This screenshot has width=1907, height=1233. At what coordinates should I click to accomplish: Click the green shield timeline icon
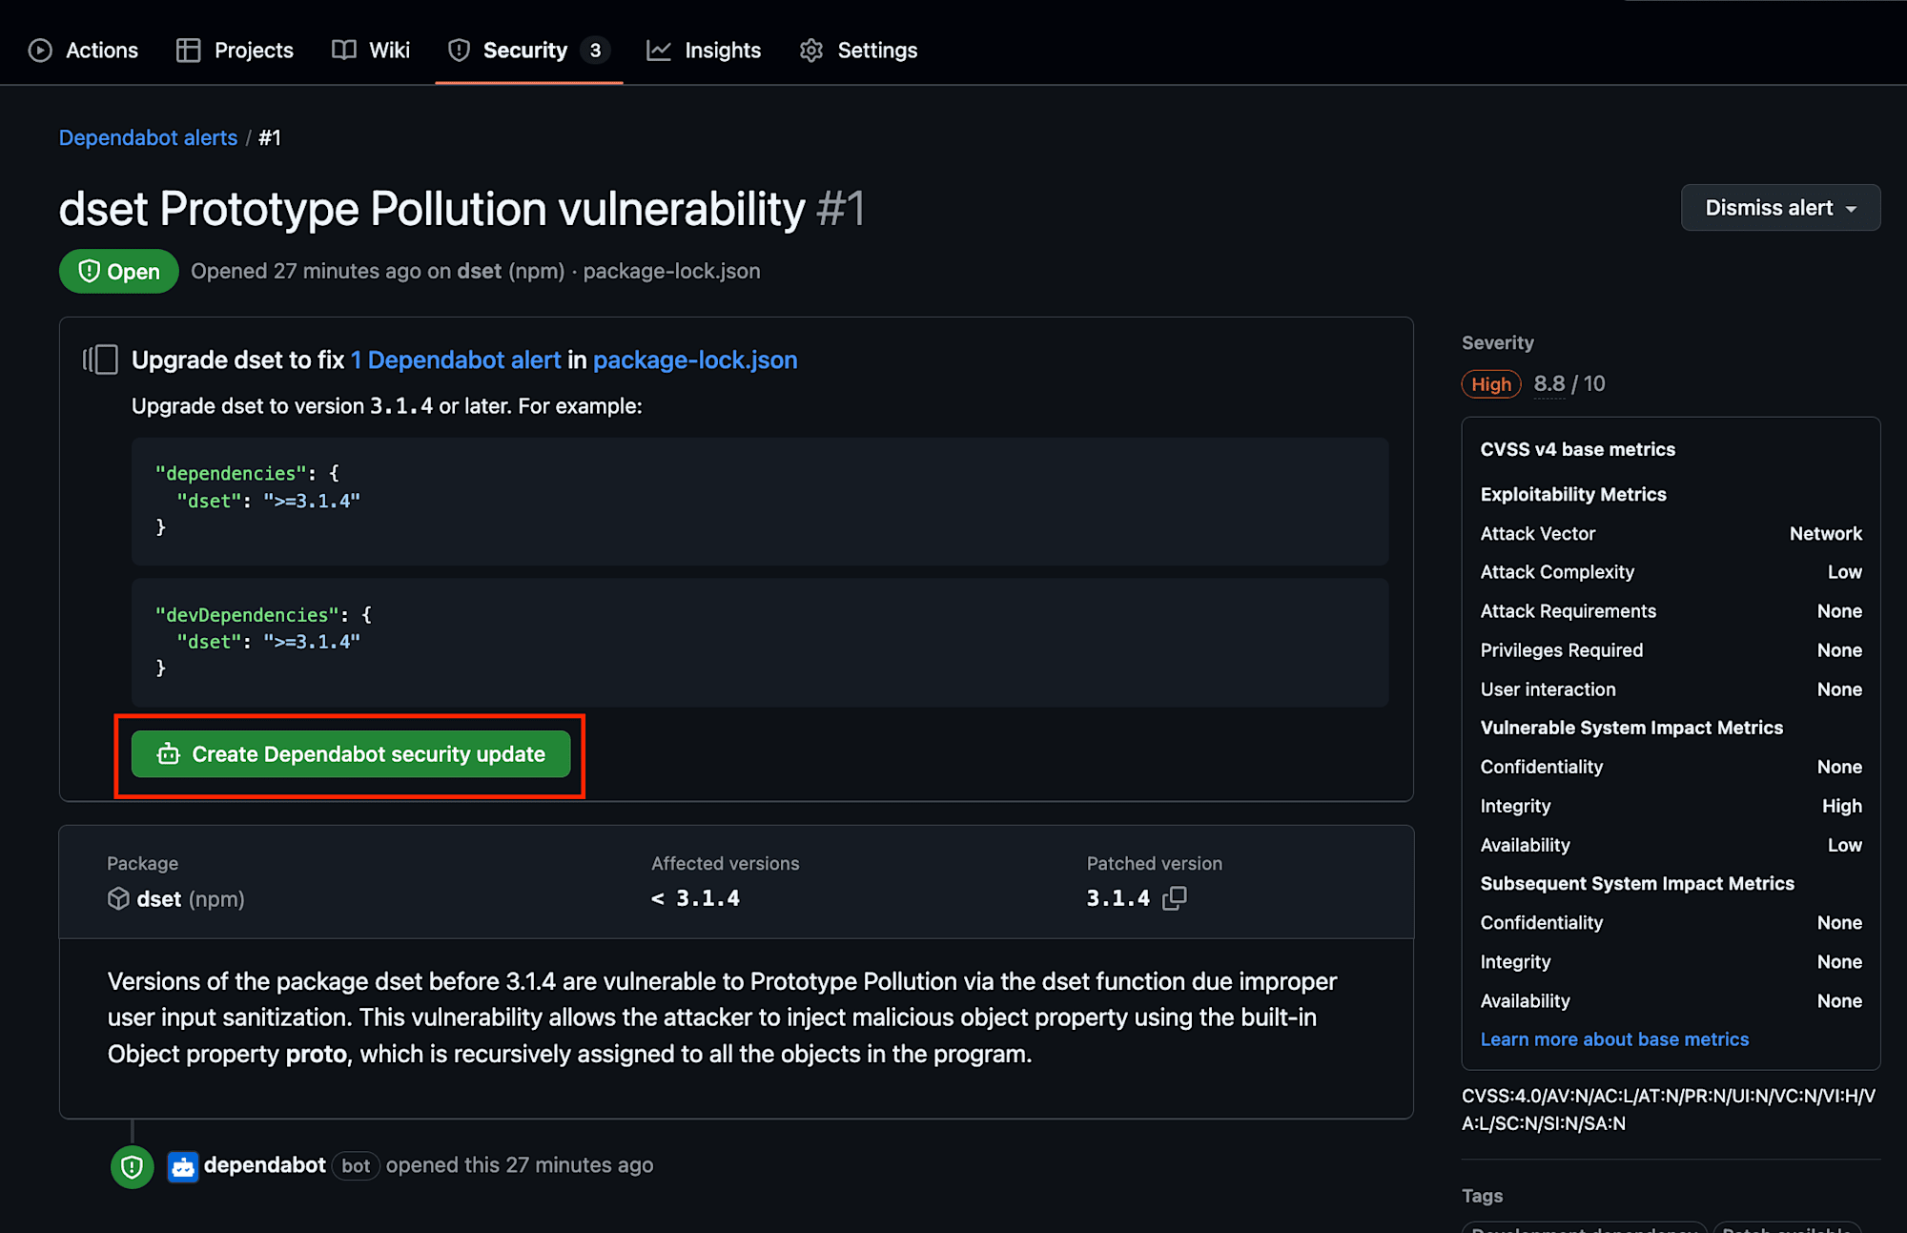click(133, 1166)
